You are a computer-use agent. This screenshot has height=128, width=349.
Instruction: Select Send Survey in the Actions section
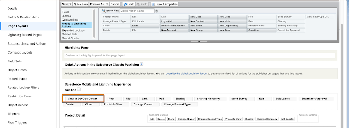tap(242, 99)
